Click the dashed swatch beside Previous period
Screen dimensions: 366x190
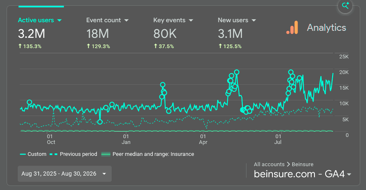pos(54,154)
